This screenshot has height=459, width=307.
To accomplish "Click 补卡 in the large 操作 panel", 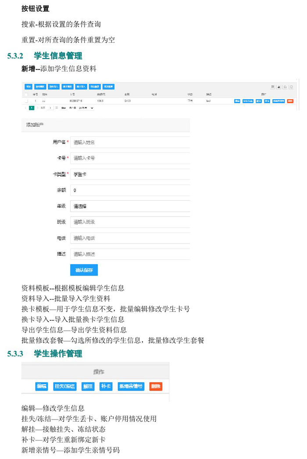I will [106, 387].
